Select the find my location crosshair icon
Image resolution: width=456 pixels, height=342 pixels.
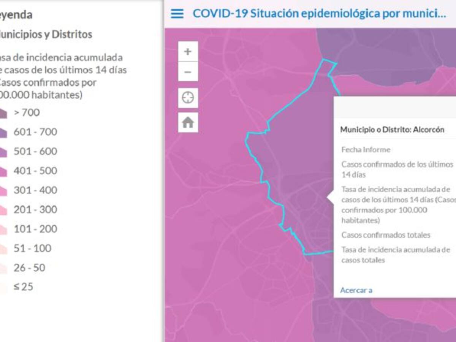[187, 97]
